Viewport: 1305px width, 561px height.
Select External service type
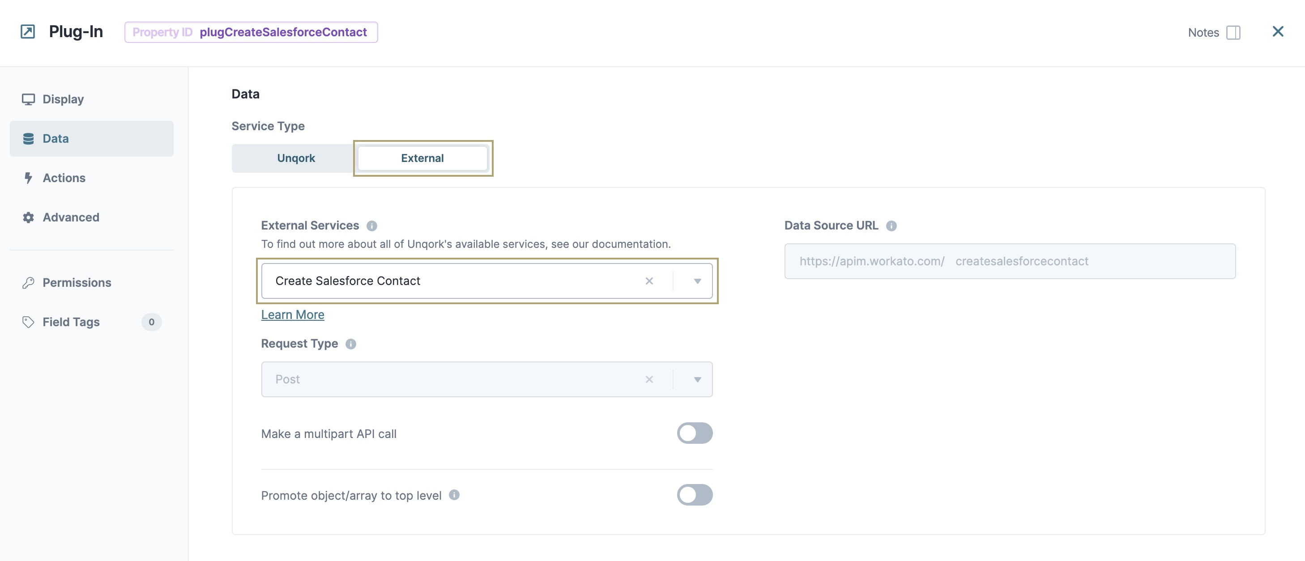(422, 158)
